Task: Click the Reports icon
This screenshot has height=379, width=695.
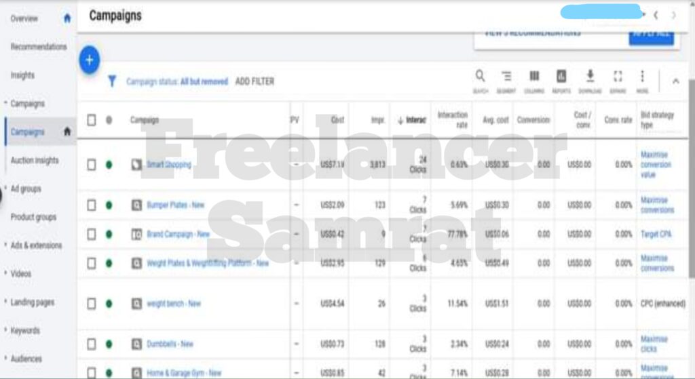Action: click(x=561, y=77)
